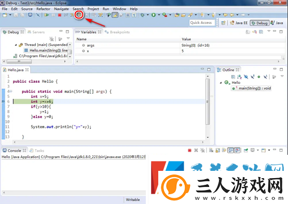Toggle alphabetical Sort in Outline
Viewport: 288px width, 204px height.
coord(240,77)
